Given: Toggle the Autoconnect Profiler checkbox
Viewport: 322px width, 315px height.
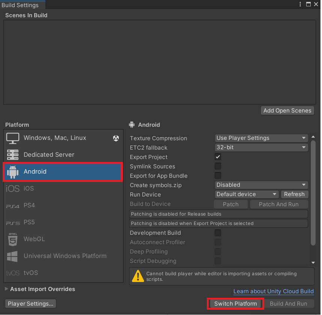Looking at the screenshot, I should (218, 242).
